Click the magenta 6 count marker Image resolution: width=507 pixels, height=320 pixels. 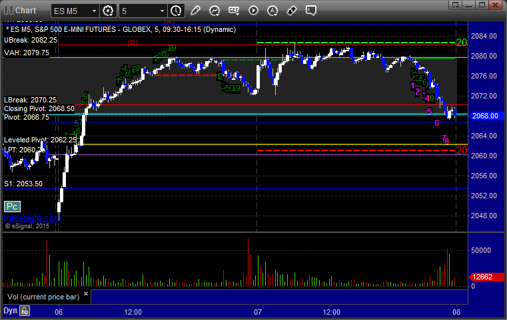[x=436, y=122]
